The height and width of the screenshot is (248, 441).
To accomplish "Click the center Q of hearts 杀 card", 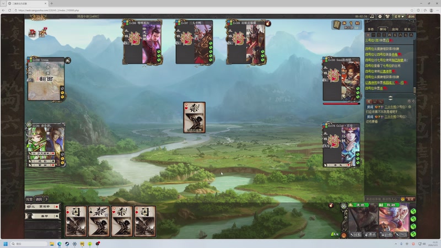I will pos(194,117).
